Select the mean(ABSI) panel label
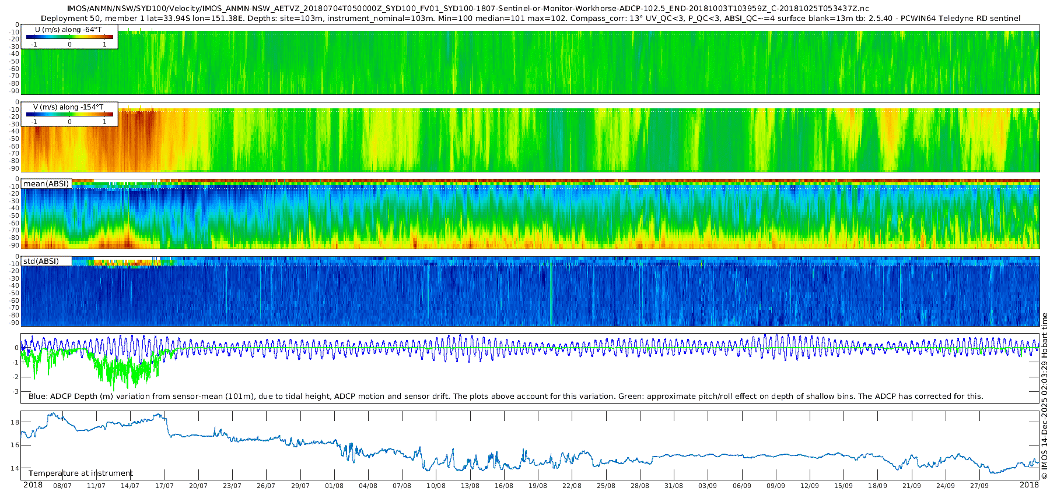This screenshot has width=1050, height=495. pyautogui.click(x=46, y=184)
